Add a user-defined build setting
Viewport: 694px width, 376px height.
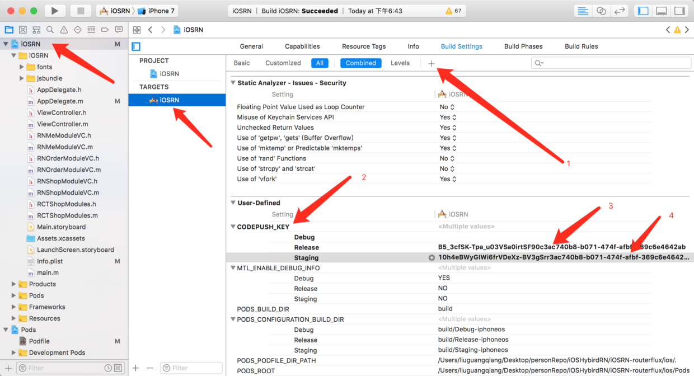coord(431,63)
